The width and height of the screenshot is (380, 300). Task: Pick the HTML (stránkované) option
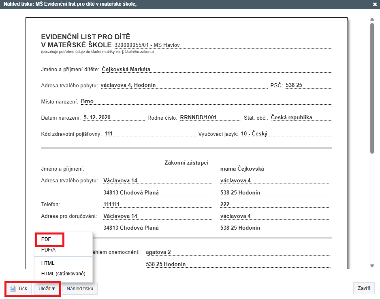(x=63, y=274)
